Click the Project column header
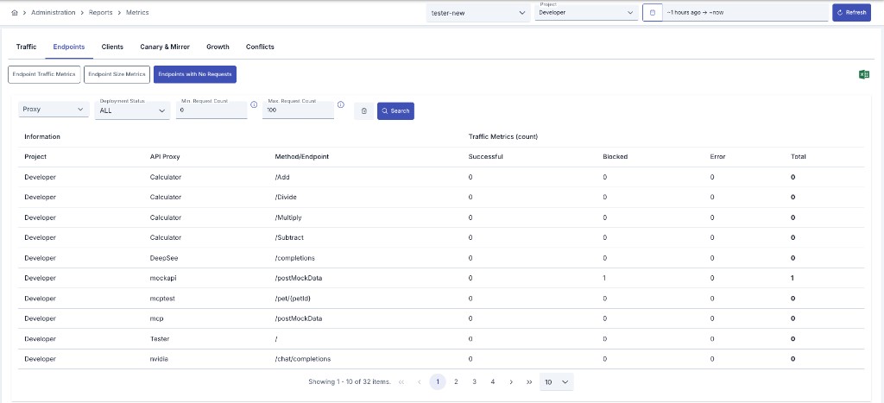Screen dimensions: 884x403 [x=35, y=157]
